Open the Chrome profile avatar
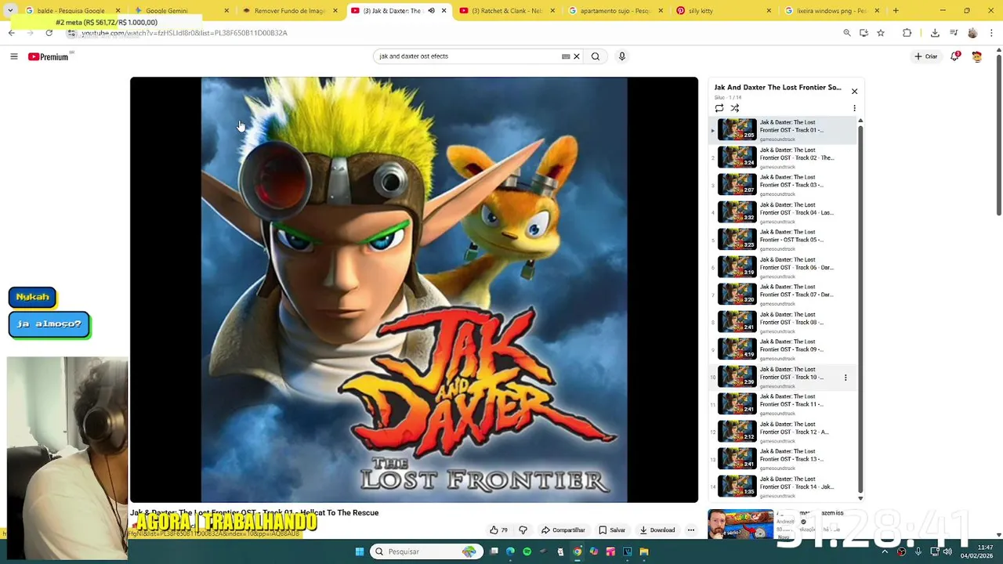Viewport: 1003px width, 564px height. point(972,33)
